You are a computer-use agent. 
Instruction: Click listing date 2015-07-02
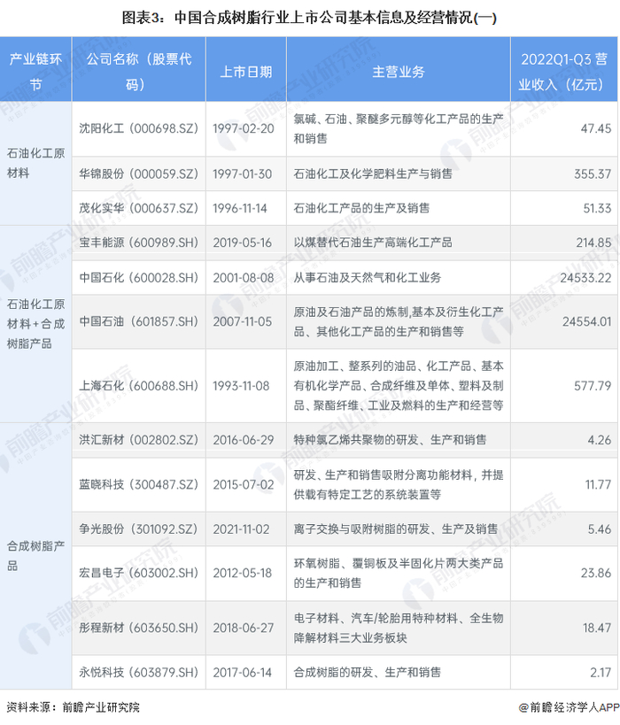click(x=244, y=484)
